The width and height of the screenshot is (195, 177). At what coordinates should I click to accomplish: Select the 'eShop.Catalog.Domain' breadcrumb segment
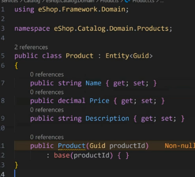point(70,1)
